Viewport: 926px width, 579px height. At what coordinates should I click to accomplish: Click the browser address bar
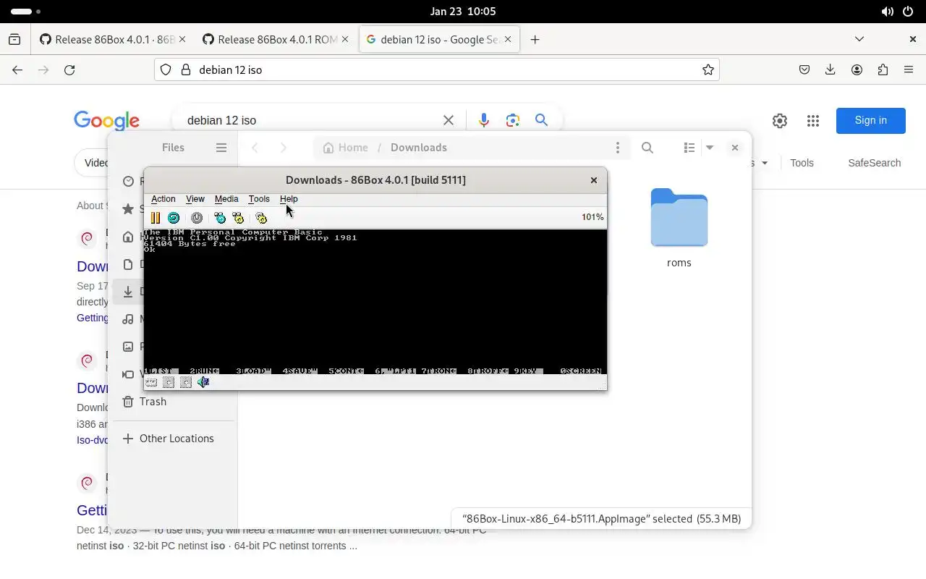point(436,70)
